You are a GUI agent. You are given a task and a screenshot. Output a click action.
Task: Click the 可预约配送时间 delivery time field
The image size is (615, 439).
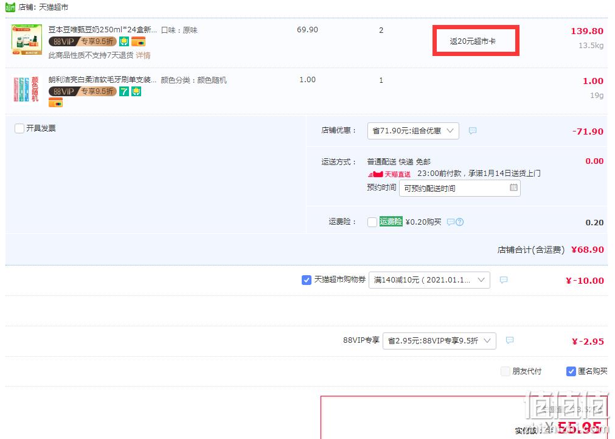pyautogui.click(x=460, y=189)
